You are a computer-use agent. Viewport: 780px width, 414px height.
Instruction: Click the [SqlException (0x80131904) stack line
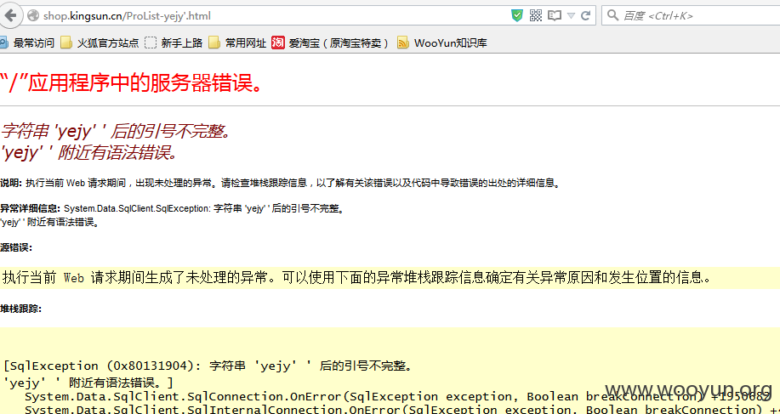click(208, 366)
